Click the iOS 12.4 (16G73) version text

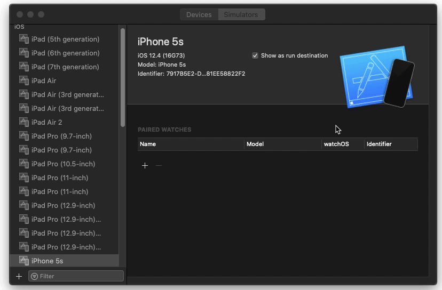[161, 55]
